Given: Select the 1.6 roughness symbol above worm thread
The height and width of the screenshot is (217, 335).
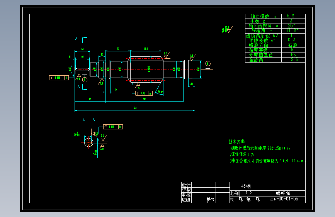Looking at the screenshot, I should coord(167,55).
